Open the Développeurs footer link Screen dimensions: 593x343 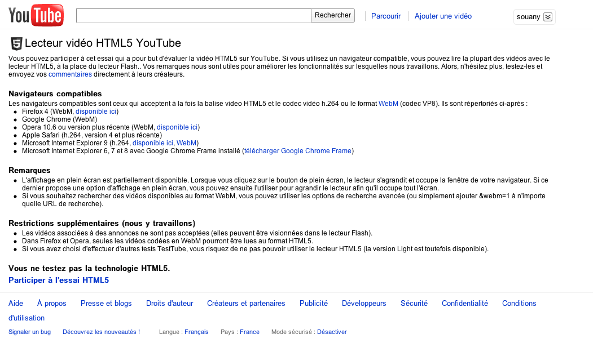(364, 304)
